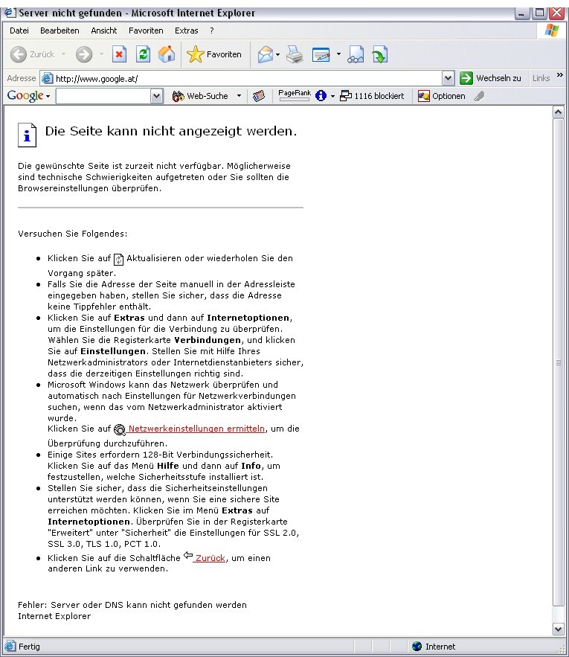Start a Google Web-Suche search

(201, 96)
